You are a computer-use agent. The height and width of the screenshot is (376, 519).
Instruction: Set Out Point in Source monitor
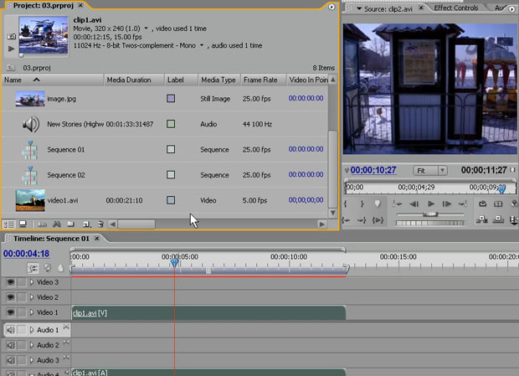click(362, 203)
